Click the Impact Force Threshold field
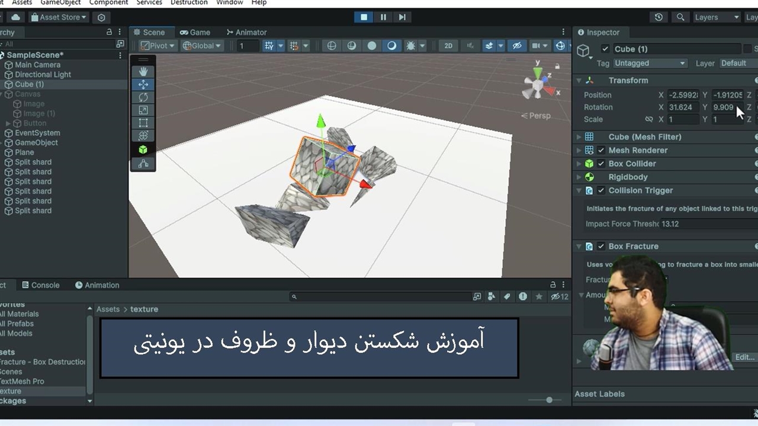 [x=708, y=224]
